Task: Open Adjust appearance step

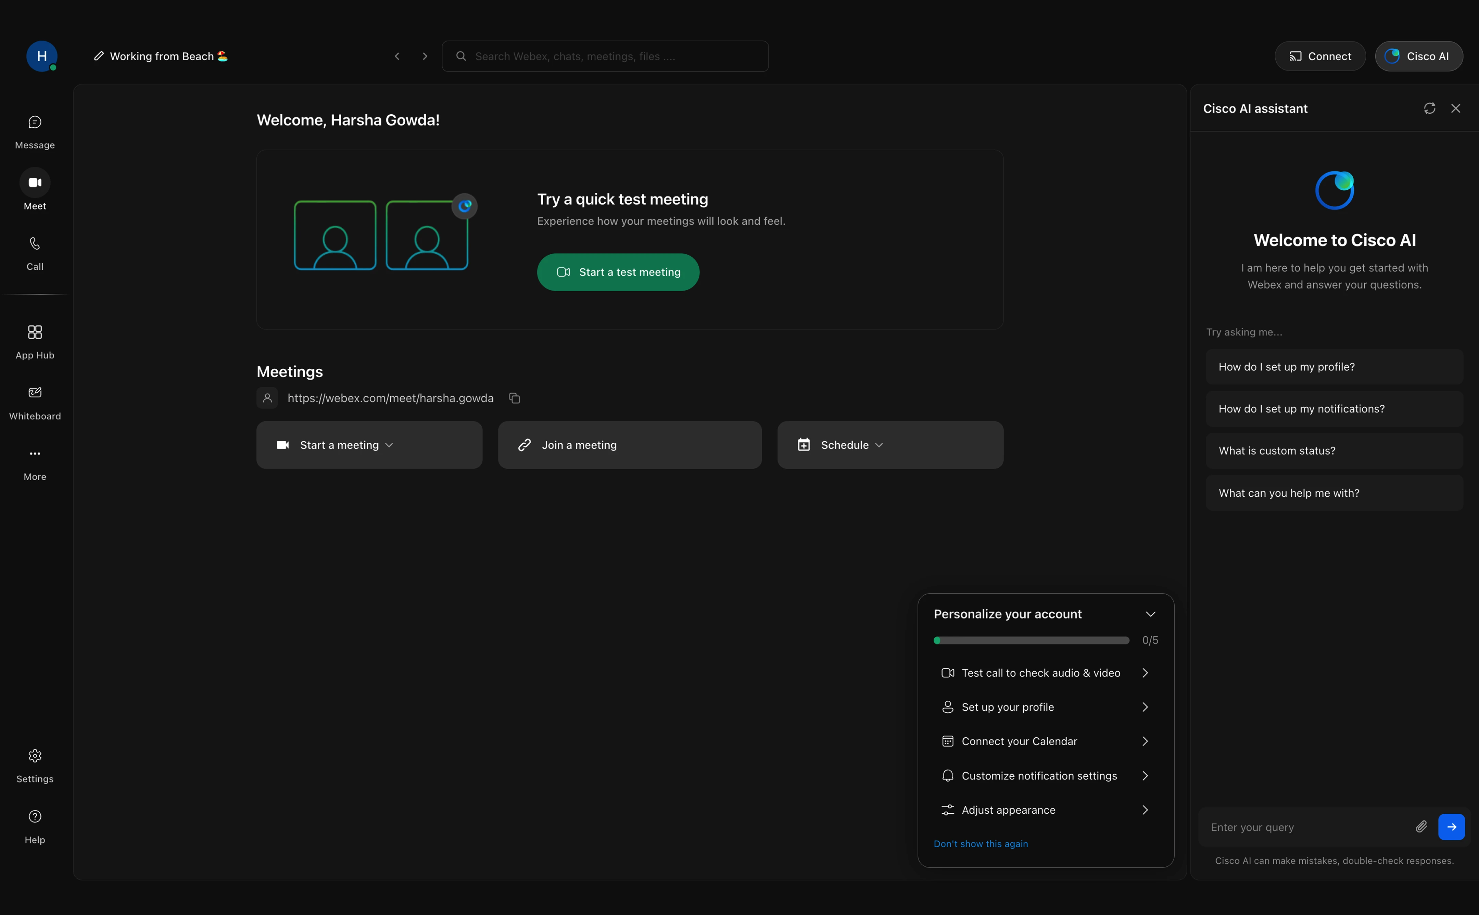Action: [1046, 810]
